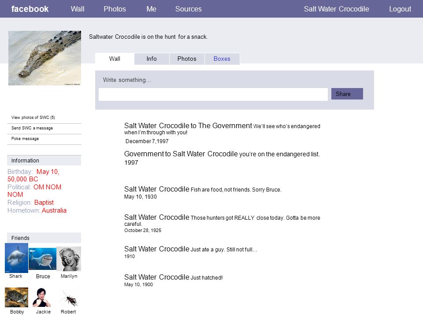Image resolution: width=423 pixels, height=317 pixels.
Task: Click the Political value OM NOM NOM
Action: click(x=34, y=191)
